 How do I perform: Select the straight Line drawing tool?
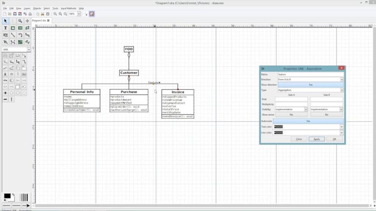[13, 35]
